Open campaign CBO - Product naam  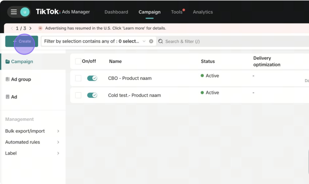tap(130, 78)
